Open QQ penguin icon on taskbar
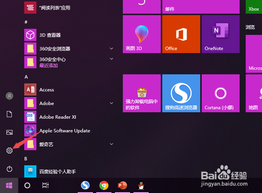The image size is (262, 193). click(x=141, y=185)
